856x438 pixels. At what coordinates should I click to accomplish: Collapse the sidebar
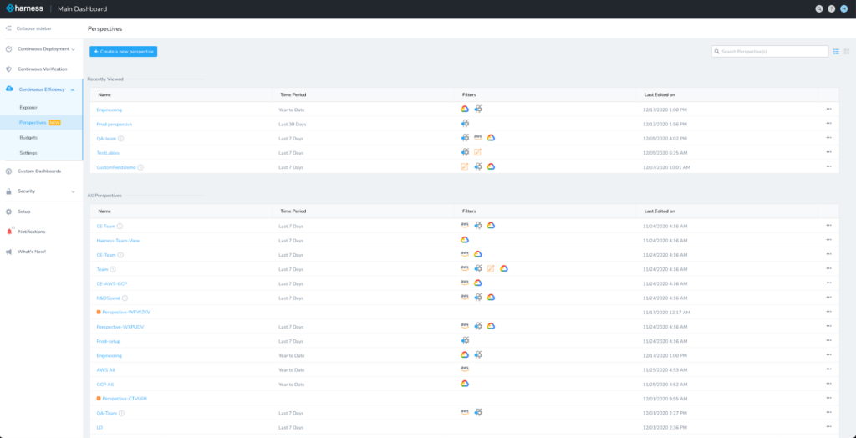coord(28,28)
